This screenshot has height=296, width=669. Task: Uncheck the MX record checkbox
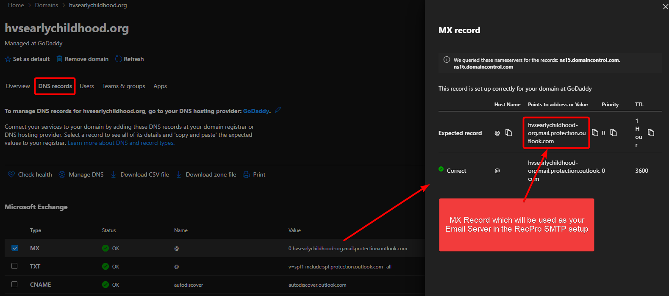[x=14, y=248]
